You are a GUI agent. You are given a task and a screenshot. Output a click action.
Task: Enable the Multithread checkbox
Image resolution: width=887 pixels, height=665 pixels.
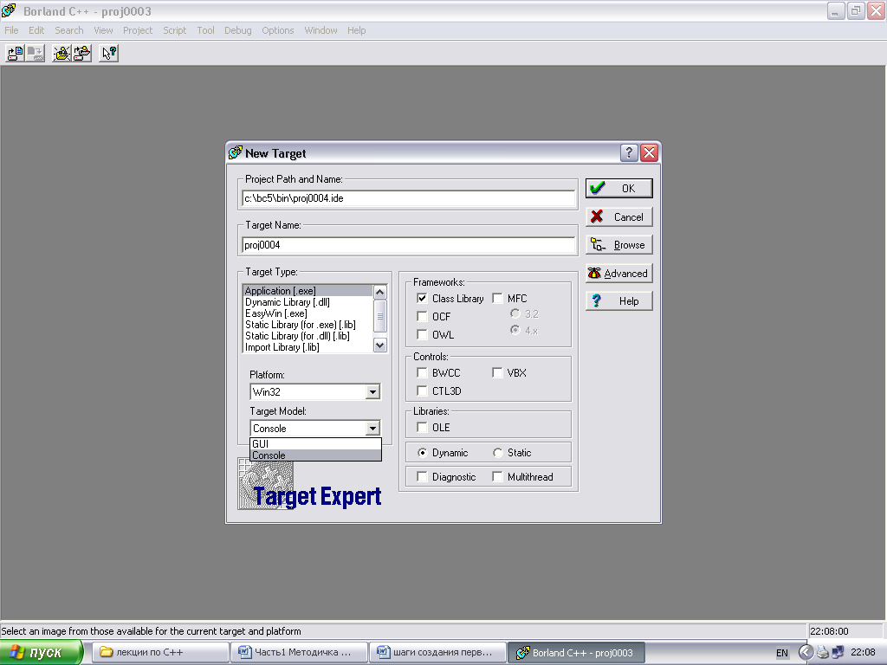(x=497, y=477)
